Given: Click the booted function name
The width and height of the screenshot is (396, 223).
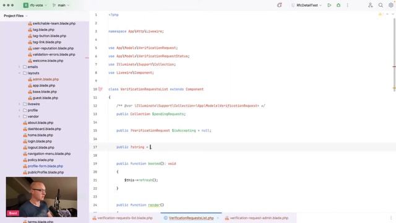Looking at the screenshot, I should tap(154, 164).
